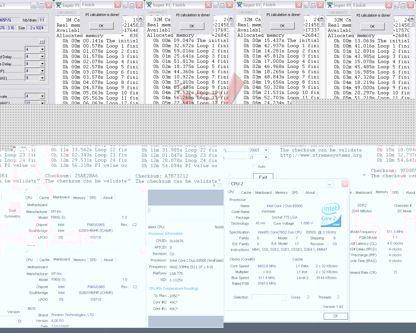Click OK in the Finish dialog beside the 09.047s initial line
This screenshot has height=333, width=416.
click(x=192, y=26)
